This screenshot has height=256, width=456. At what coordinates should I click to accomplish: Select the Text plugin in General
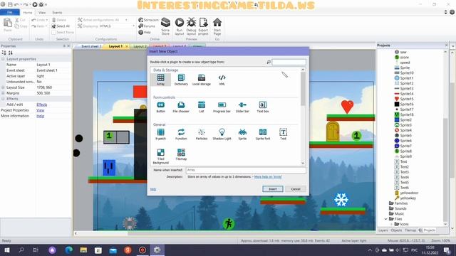(x=283, y=134)
